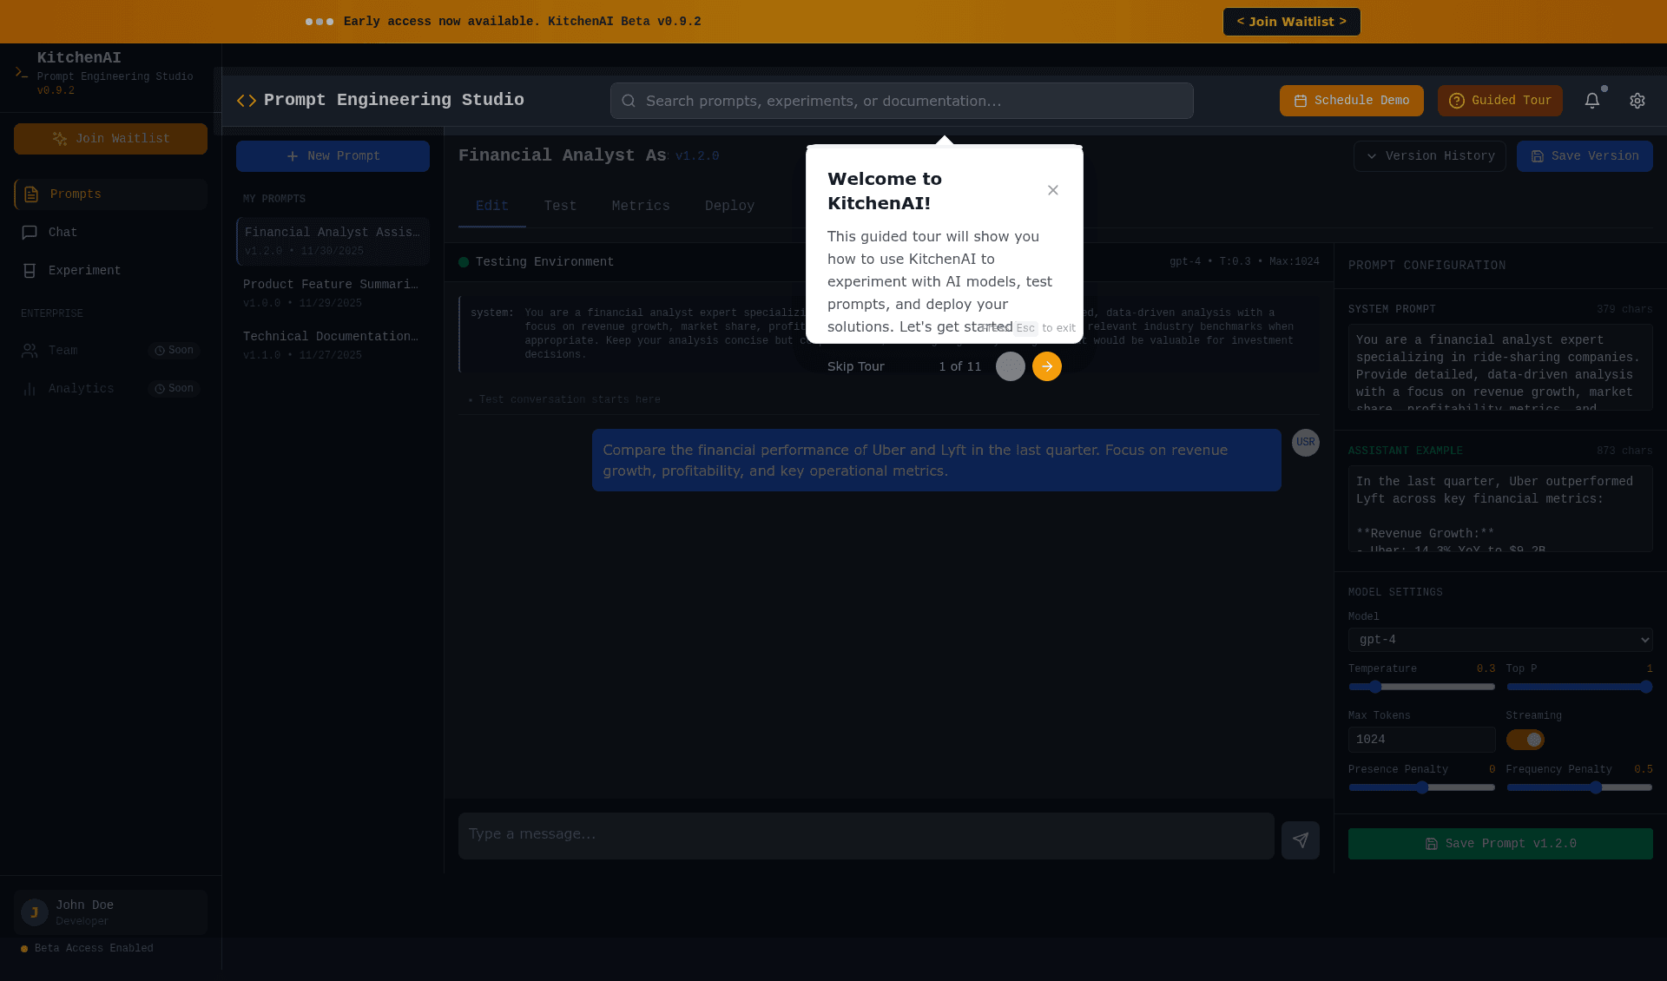Screen dimensions: 1667x981
Task: Click the send message icon
Action: [x=1300, y=839]
